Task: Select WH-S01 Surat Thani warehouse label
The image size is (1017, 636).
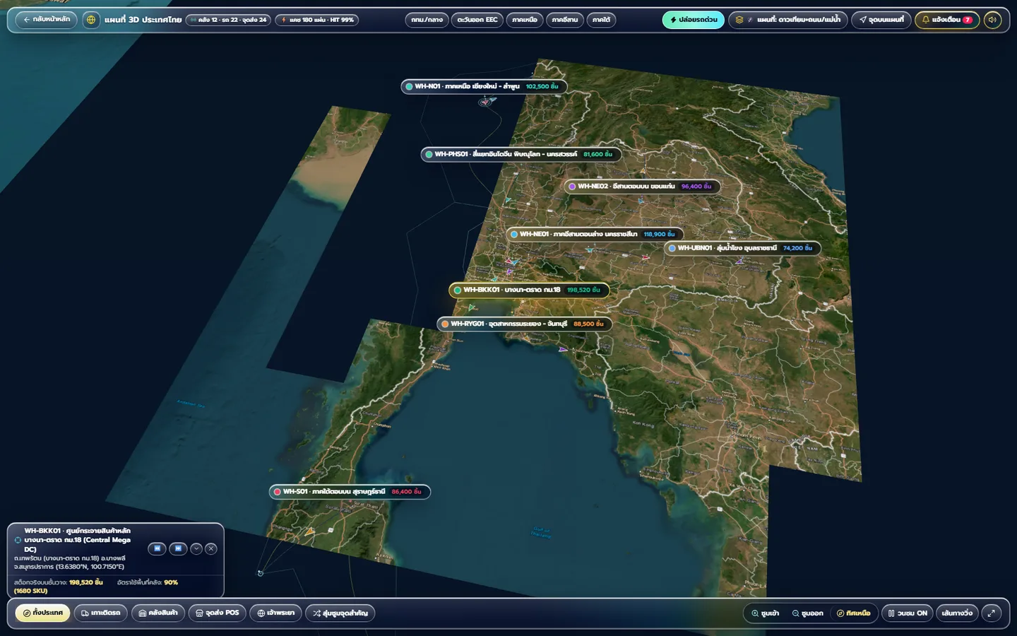Action: click(x=350, y=492)
